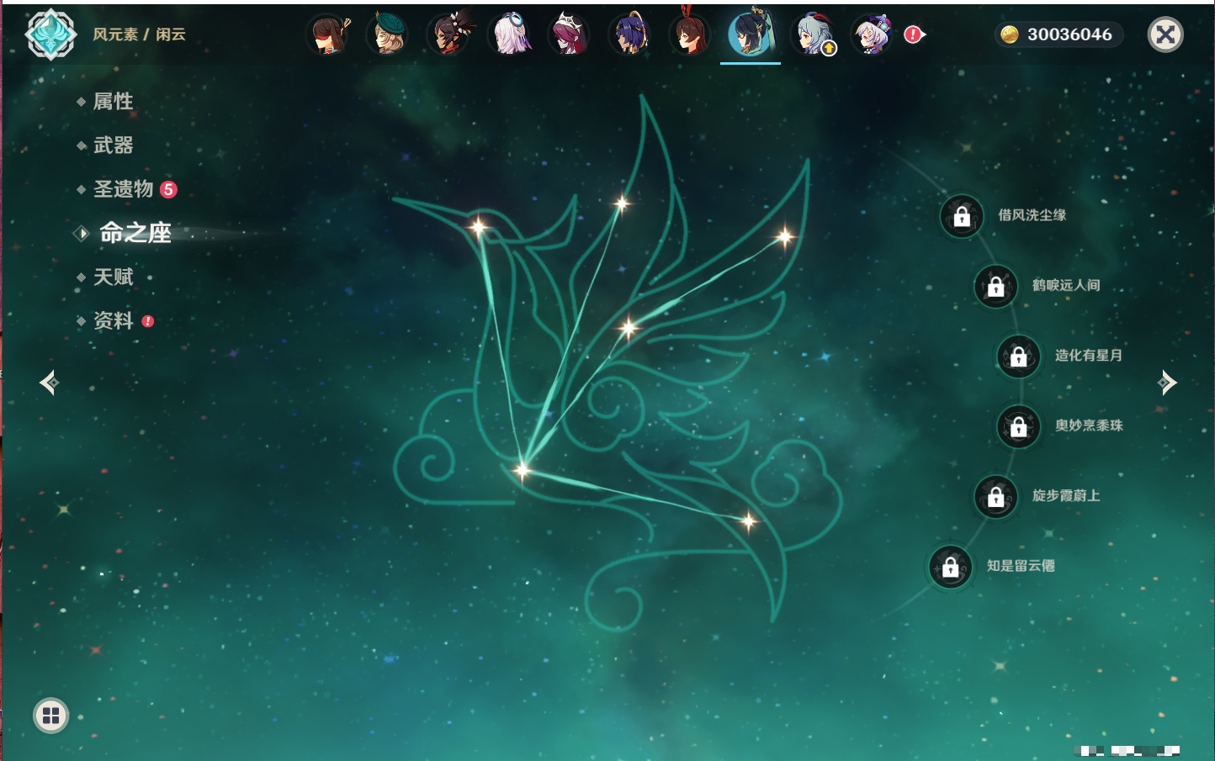Select the white-haired character with blue goggles
The height and width of the screenshot is (761, 1215).
(510, 34)
